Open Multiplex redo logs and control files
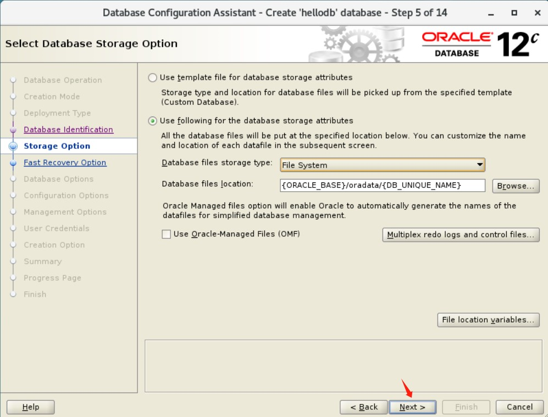 [461, 235]
